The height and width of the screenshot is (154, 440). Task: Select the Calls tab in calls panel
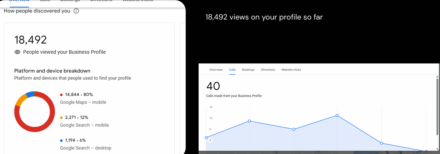click(x=232, y=70)
